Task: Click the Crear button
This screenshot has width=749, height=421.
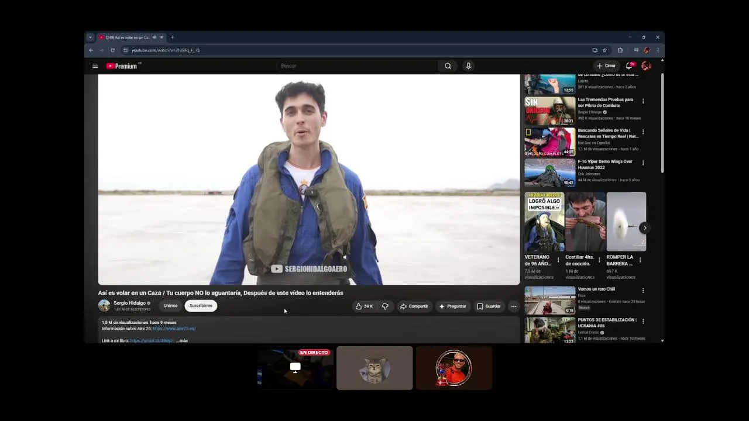Action: click(606, 66)
